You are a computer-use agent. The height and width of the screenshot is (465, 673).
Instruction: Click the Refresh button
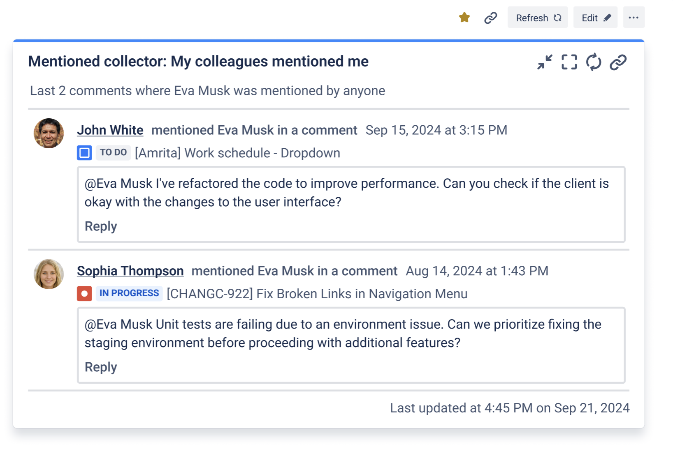[x=537, y=18]
